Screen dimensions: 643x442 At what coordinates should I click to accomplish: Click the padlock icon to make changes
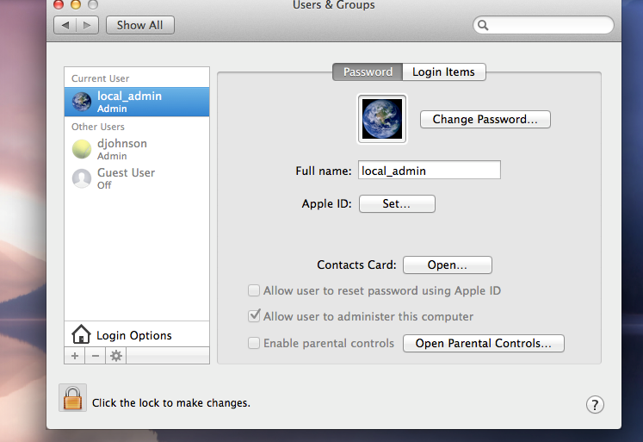tap(73, 398)
